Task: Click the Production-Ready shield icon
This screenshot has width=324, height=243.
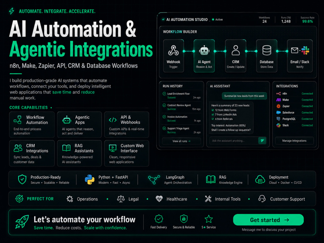Action: point(22,179)
